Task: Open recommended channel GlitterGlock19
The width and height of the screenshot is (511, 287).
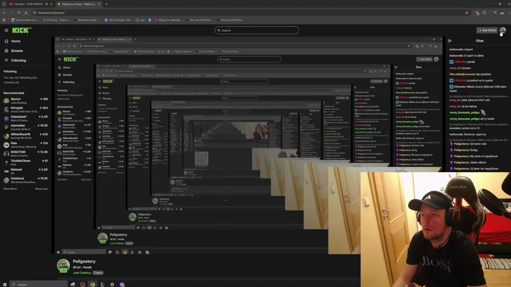Action: [x=26, y=136]
